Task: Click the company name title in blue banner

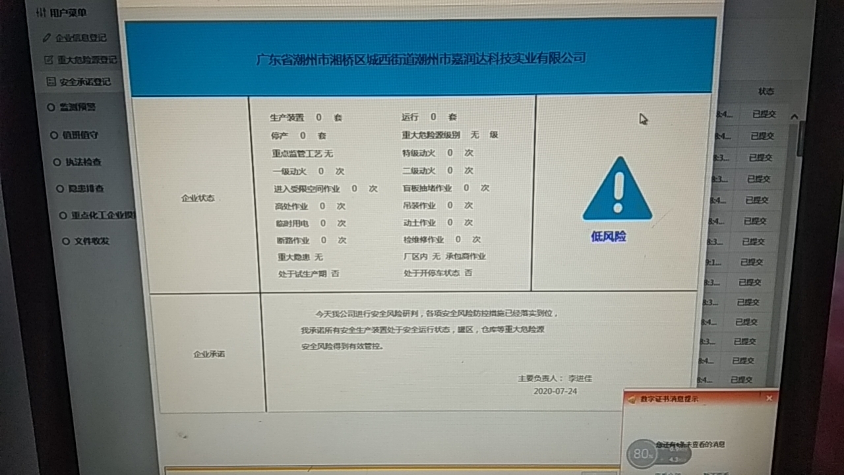Action: [x=421, y=59]
